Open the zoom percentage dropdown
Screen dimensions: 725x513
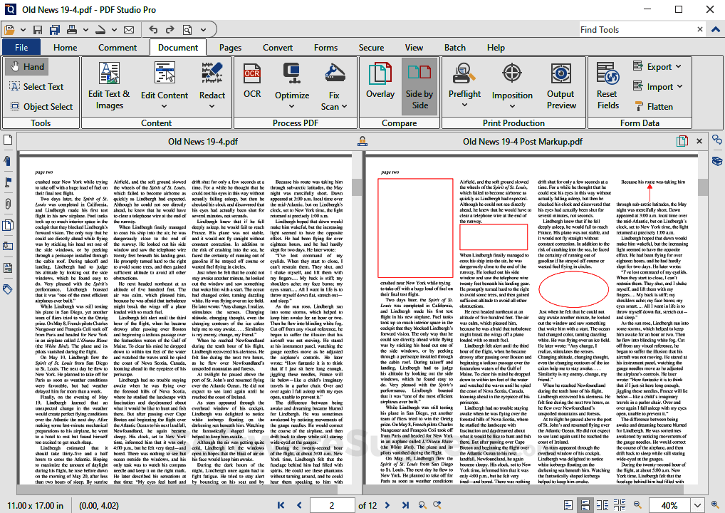coord(696,504)
